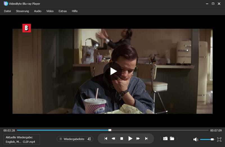Viewport: 225px width, 147px height.
Task: Click the total duration 00:07:09
Action: click(x=216, y=130)
